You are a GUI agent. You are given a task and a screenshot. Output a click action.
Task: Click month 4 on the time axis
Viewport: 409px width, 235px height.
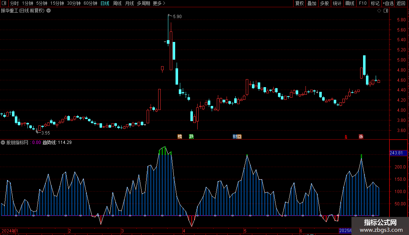tap(184, 231)
